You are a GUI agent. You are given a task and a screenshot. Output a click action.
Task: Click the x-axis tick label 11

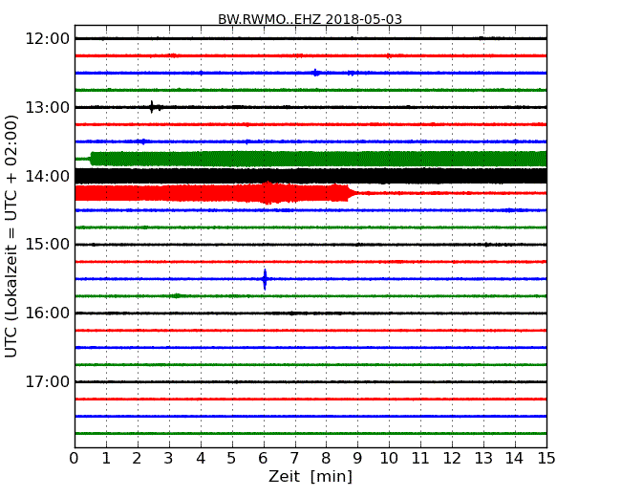pyautogui.click(x=420, y=459)
